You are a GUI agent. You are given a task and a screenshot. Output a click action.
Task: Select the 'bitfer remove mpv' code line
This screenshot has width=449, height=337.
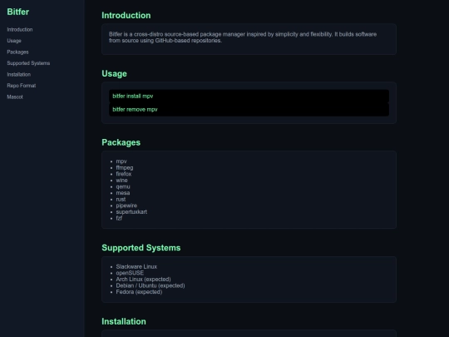(x=249, y=110)
